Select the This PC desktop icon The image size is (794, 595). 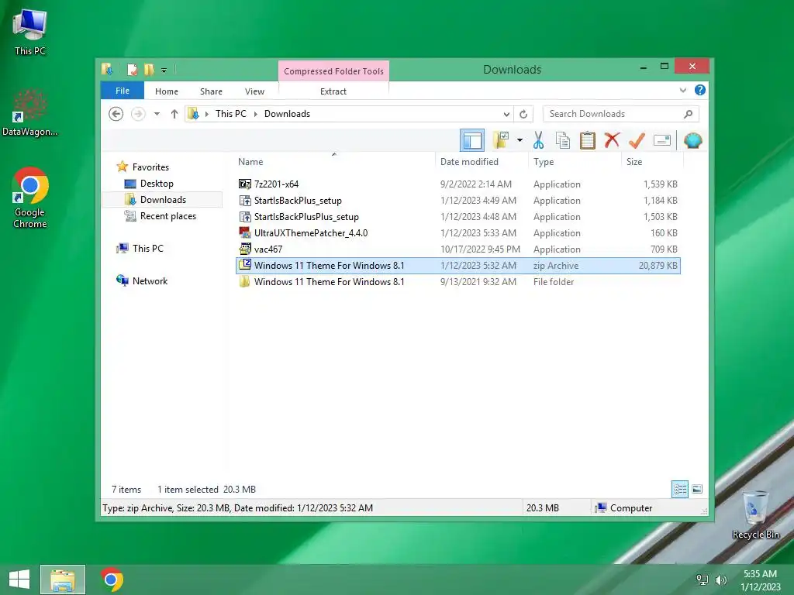click(x=30, y=33)
